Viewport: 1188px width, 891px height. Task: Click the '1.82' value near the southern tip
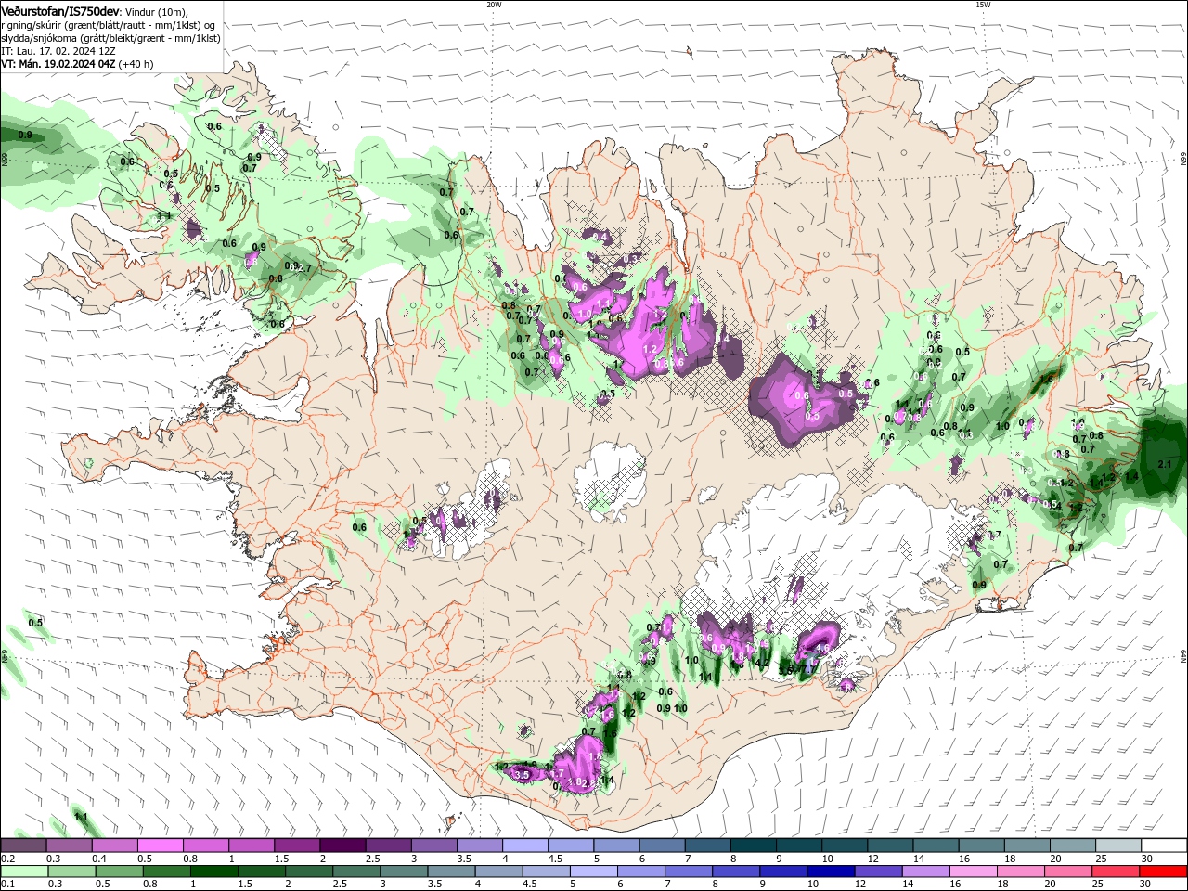577,782
